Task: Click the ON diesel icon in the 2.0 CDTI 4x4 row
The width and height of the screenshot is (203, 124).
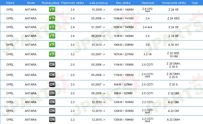Action: [52, 75]
